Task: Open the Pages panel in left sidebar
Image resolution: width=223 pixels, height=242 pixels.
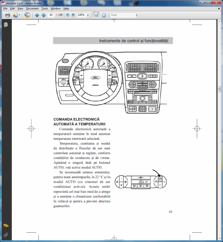Action: 6,25
